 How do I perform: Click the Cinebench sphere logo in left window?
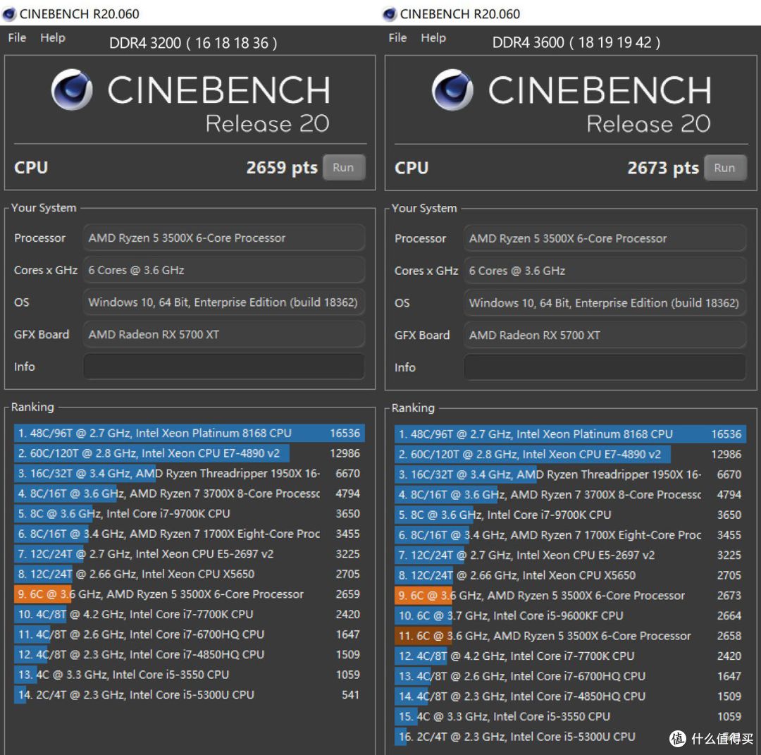[72, 90]
